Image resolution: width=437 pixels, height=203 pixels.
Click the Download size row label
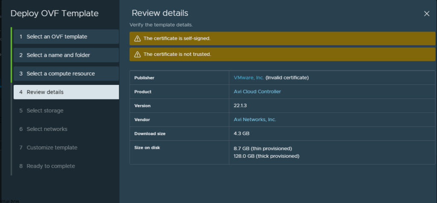pyautogui.click(x=150, y=133)
